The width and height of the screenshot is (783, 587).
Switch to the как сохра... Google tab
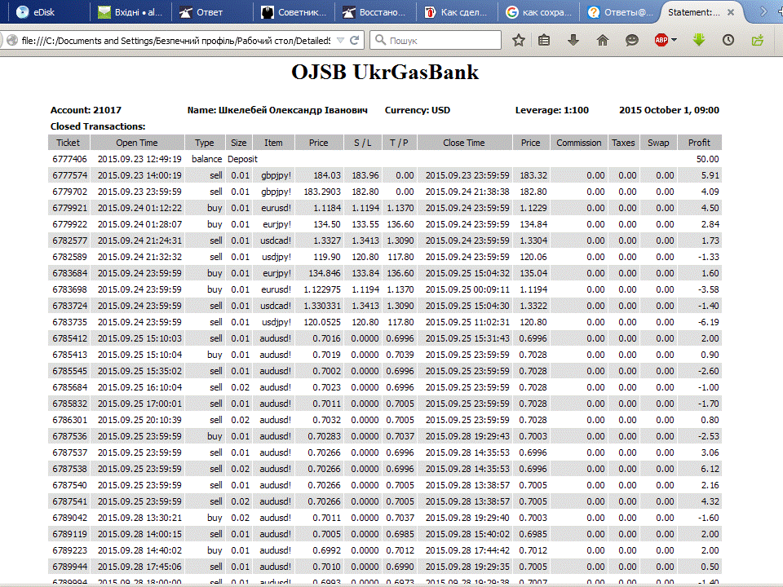point(538,12)
